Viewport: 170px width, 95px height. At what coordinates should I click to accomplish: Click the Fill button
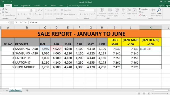click(x=142, y=12)
